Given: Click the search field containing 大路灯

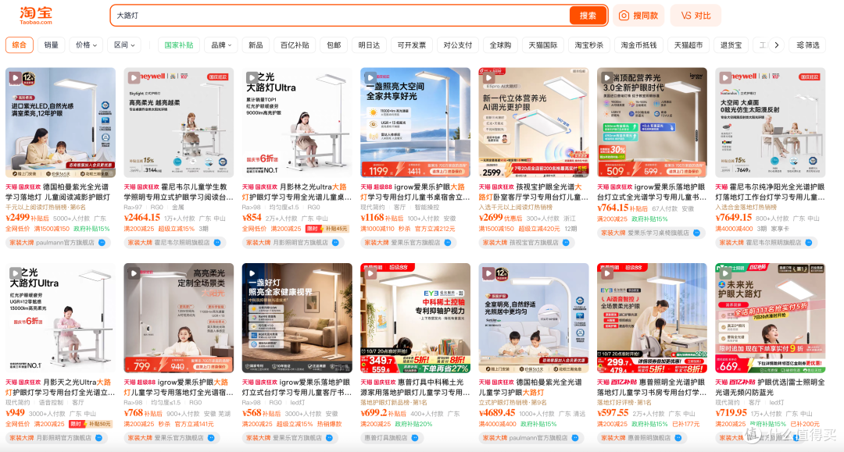Looking at the screenshot, I should (x=341, y=16).
